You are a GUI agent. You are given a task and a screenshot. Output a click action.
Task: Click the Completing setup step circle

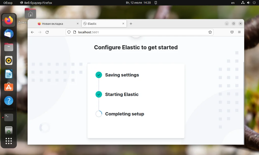pos(99,114)
